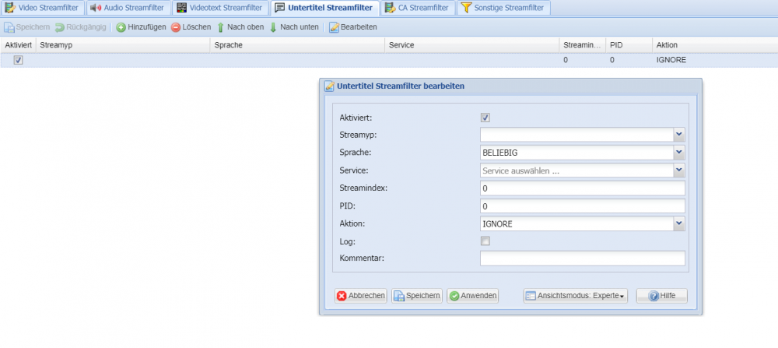Select IGNORE cell in the table row
The height and width of the screenshot is (348, 778).
(671, 60)
